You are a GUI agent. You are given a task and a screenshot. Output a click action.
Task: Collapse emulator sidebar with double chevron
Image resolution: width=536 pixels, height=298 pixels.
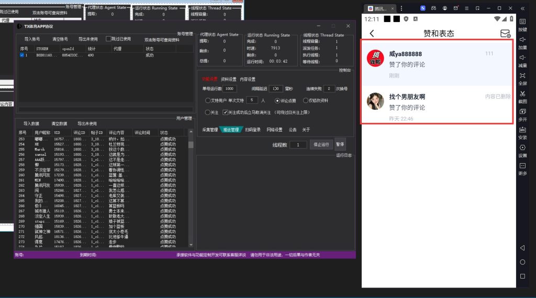click(522, 8)
